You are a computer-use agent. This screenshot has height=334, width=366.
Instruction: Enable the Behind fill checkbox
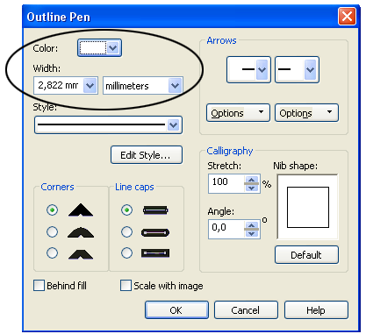tap(39, 286)
